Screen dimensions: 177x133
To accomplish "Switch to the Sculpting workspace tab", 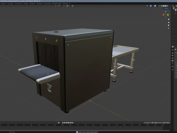I will (3, 4).
